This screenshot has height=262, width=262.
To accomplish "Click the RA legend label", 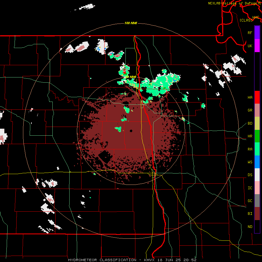I will coord(250,149).
